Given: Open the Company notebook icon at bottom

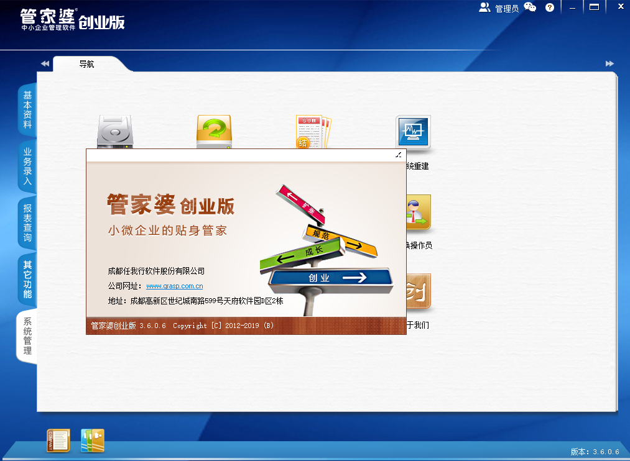Looking at the screenshot, I should [58, 440].
